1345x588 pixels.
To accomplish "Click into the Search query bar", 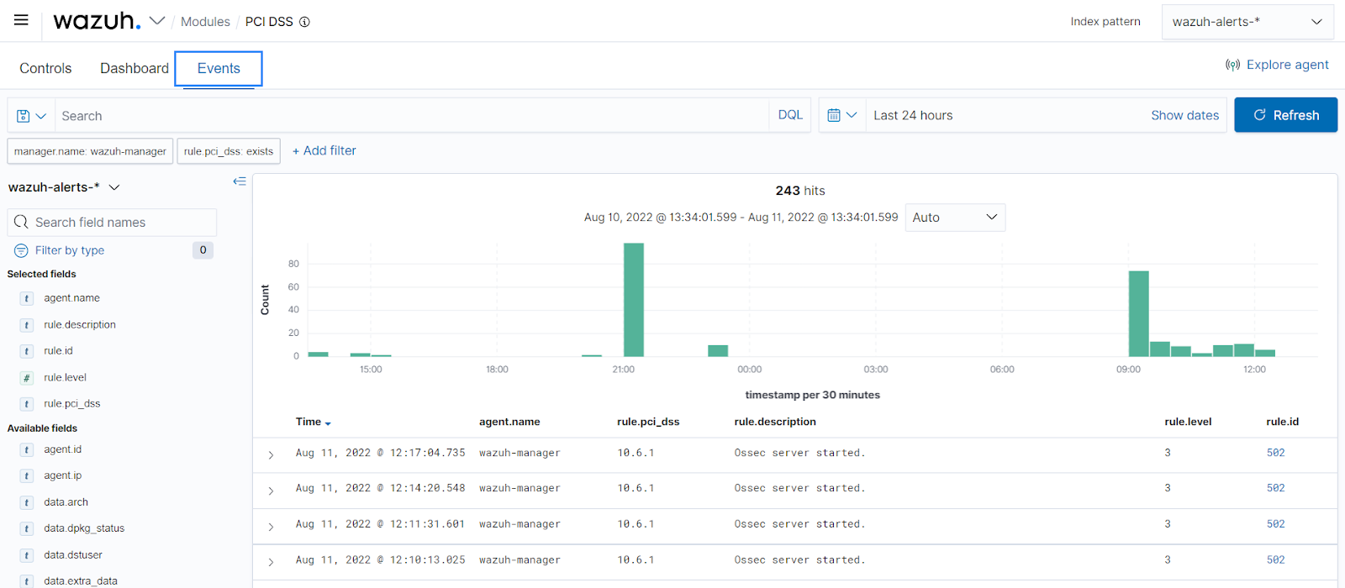I will click(x=412, y=116).
